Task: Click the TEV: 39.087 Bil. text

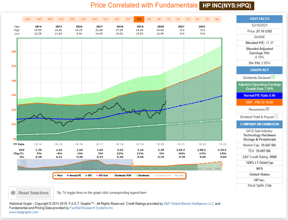Action: click(259, 151)
